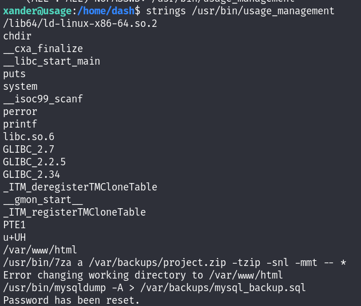
Task: Click the __gmon_start__ line
Action: tap(43, 200)
